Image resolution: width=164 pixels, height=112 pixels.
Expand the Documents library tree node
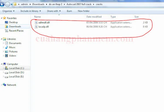point(4,43)
